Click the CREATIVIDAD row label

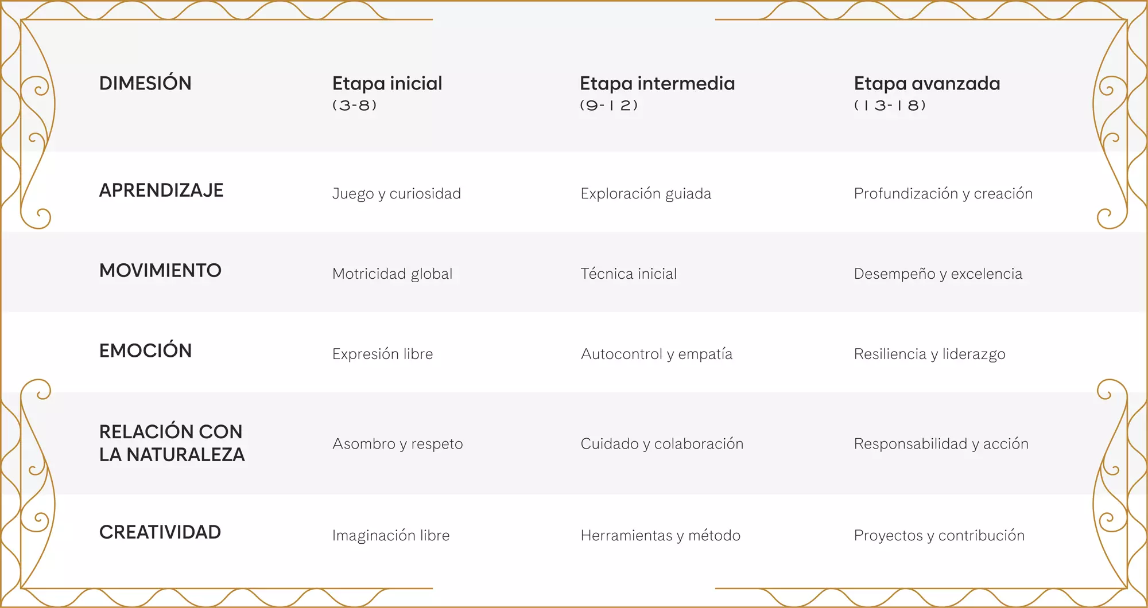pos(160,532)
